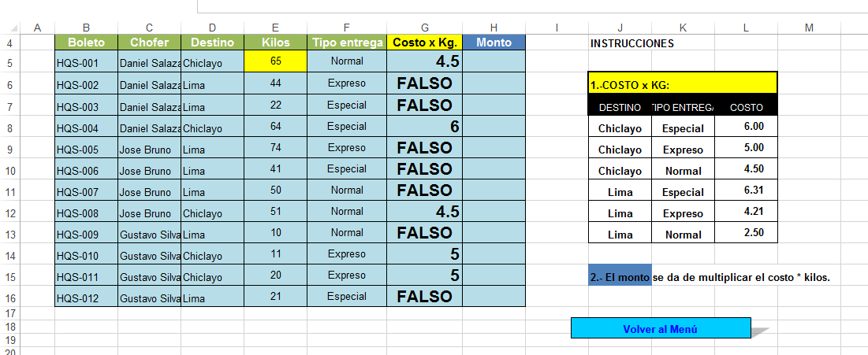This screenshot has width=868, height=355.
Task: Select row 16 header
Action: [x=10, y=297]
